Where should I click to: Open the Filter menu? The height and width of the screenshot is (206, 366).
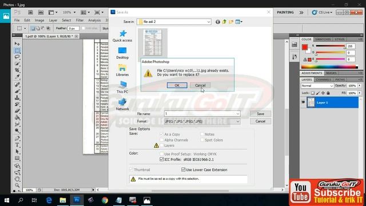pyautogui.click(x=79, y=21)
